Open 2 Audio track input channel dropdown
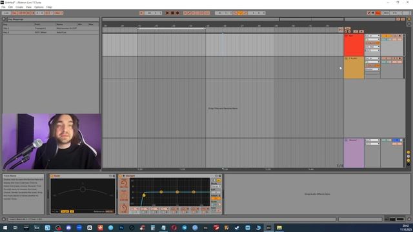The width and height of the screenshot is (413, 232). [x=372, y=62]
